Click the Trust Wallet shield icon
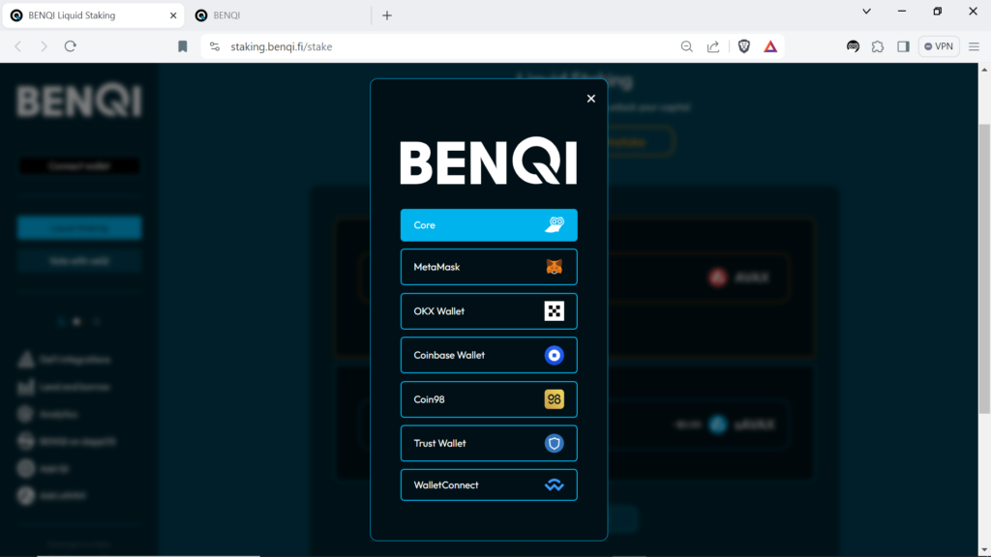This screenshot has width=991, height=557. tap(554, 443)
